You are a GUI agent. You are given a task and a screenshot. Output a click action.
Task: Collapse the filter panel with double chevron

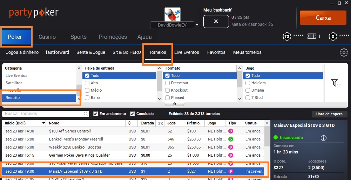(175, 104)
